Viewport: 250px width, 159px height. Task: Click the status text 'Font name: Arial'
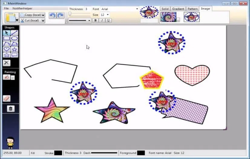tap(160, 153)
